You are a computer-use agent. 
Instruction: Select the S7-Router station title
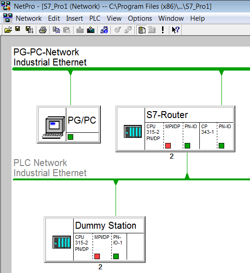click(167, 115)
